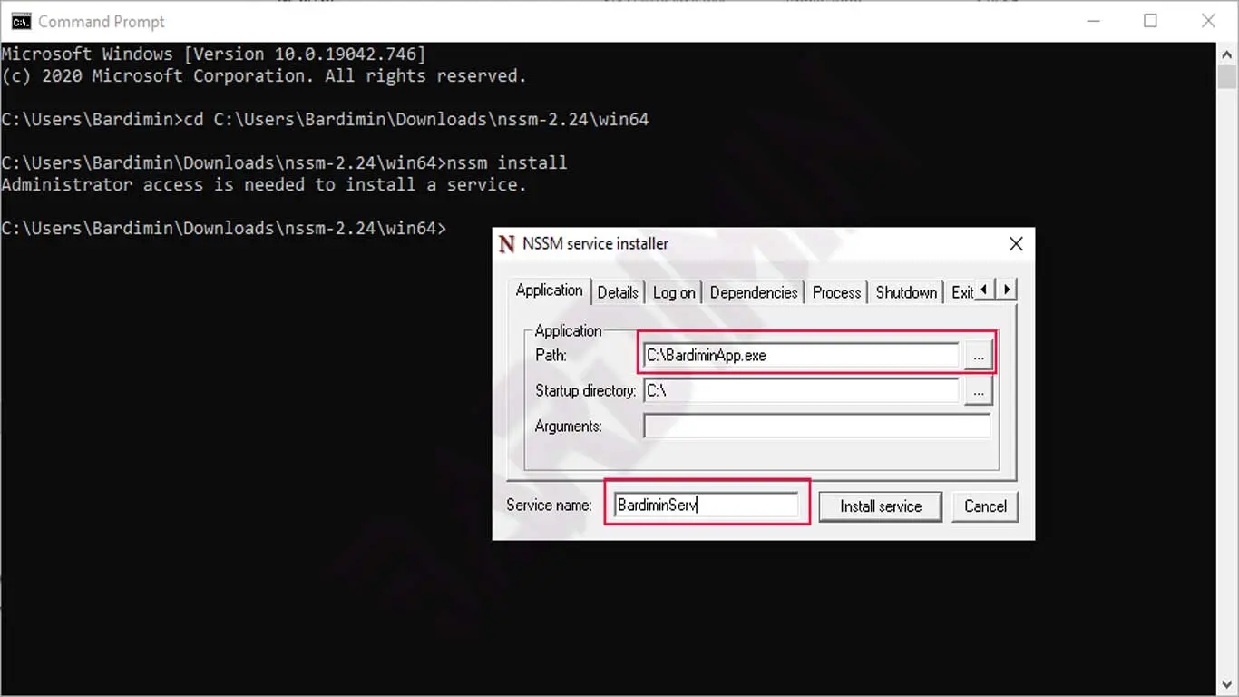This screenshot has height=697, width=1239.
Task: Switch to the Application tab
Action: coord(549,290)
